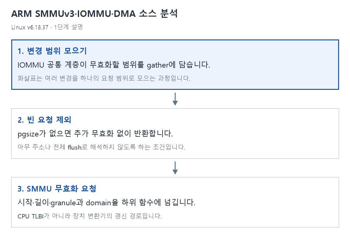The height and width of the screenshot is (236, 350).
Task: Click the sentence mentioning gather에 담습니다
Action: 114,65
